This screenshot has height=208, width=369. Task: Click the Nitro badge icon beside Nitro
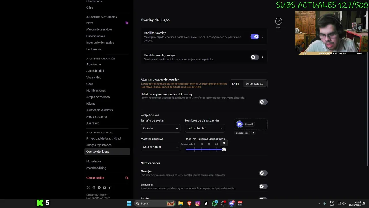coord(127,23)
